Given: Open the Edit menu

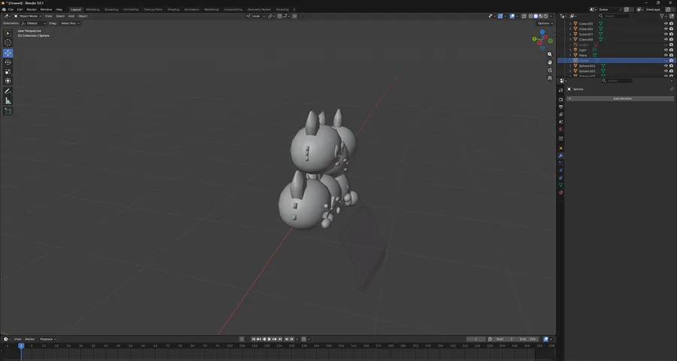Looking at the screenshot, I should pos(20,10).
